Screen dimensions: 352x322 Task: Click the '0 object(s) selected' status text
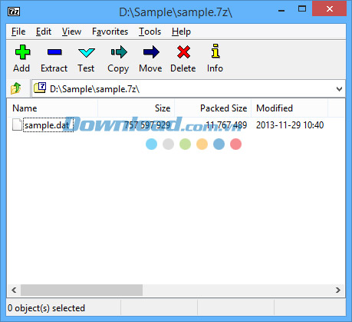click(x=46, y=308)
